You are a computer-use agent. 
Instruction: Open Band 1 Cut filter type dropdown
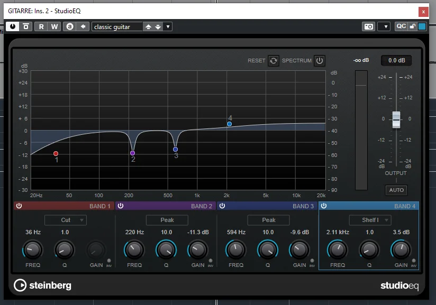pos(66,220)
